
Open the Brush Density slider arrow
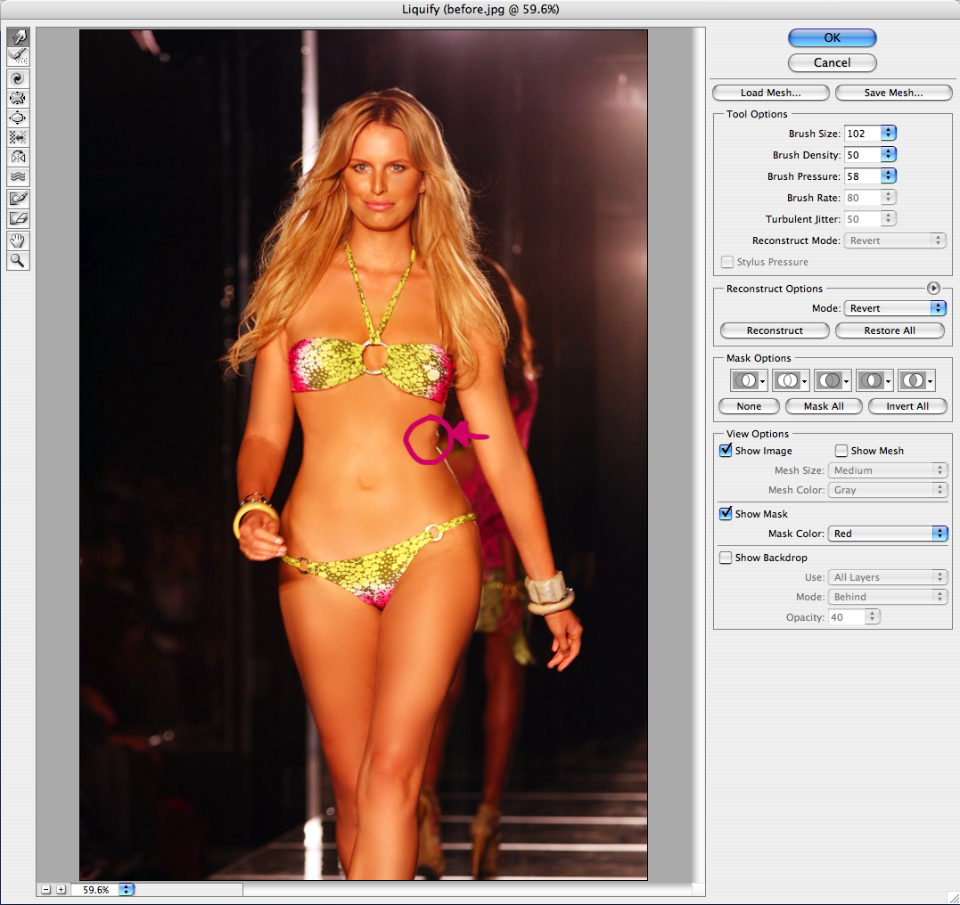pos(889,154)
